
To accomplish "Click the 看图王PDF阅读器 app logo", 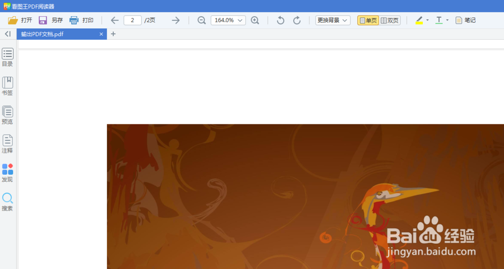I will point(7,6).
